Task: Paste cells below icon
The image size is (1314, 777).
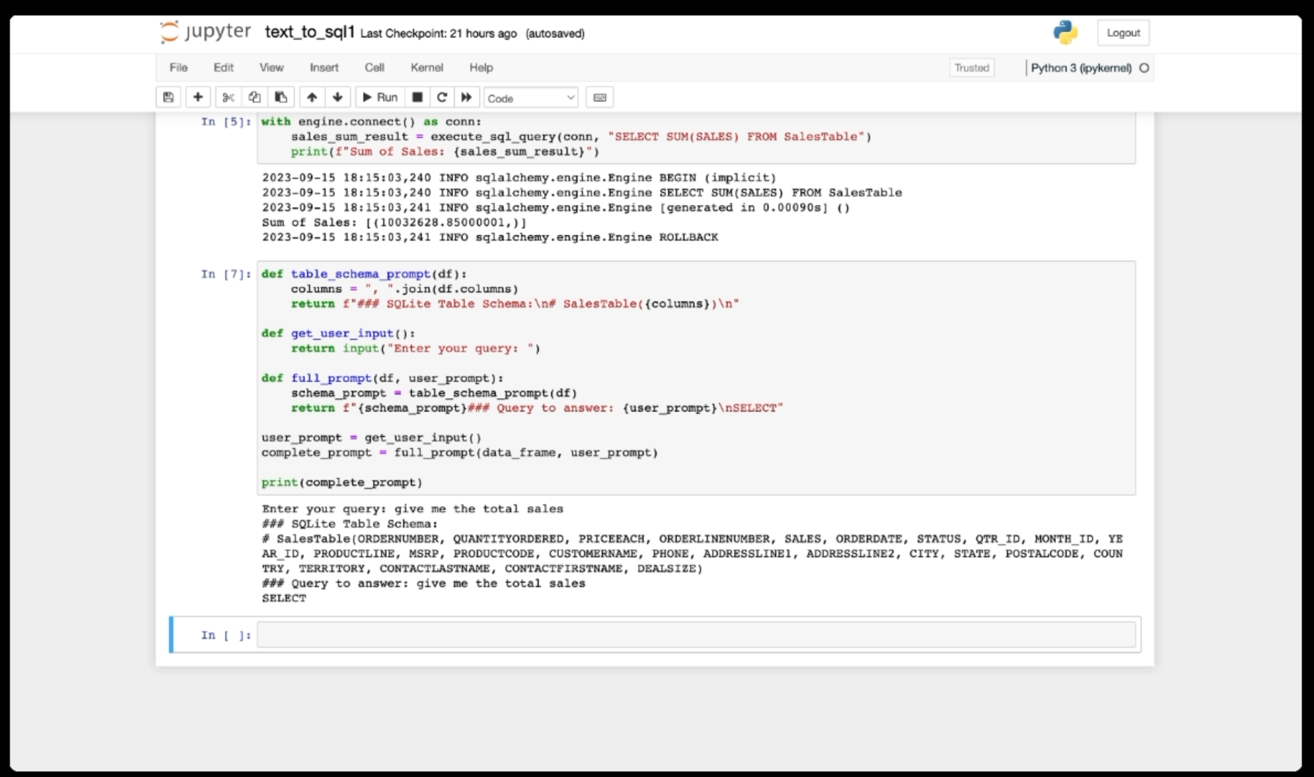Action: coord(281,98)
